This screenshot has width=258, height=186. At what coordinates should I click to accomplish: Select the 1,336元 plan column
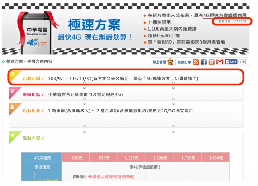(x=159, y=157)
